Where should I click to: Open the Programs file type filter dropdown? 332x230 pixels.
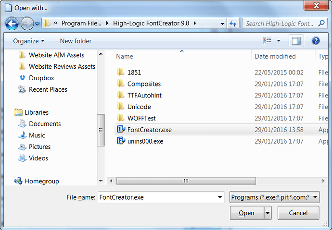274,197
